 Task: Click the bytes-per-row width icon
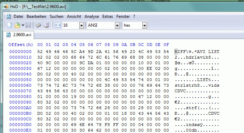click(58, 25)
